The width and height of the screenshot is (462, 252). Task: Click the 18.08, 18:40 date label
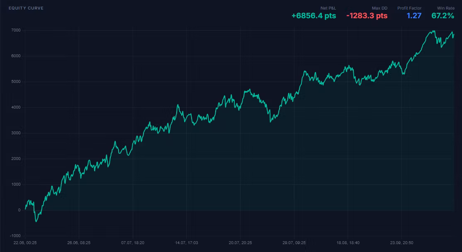pyautogui.click(x=348, y=243)
